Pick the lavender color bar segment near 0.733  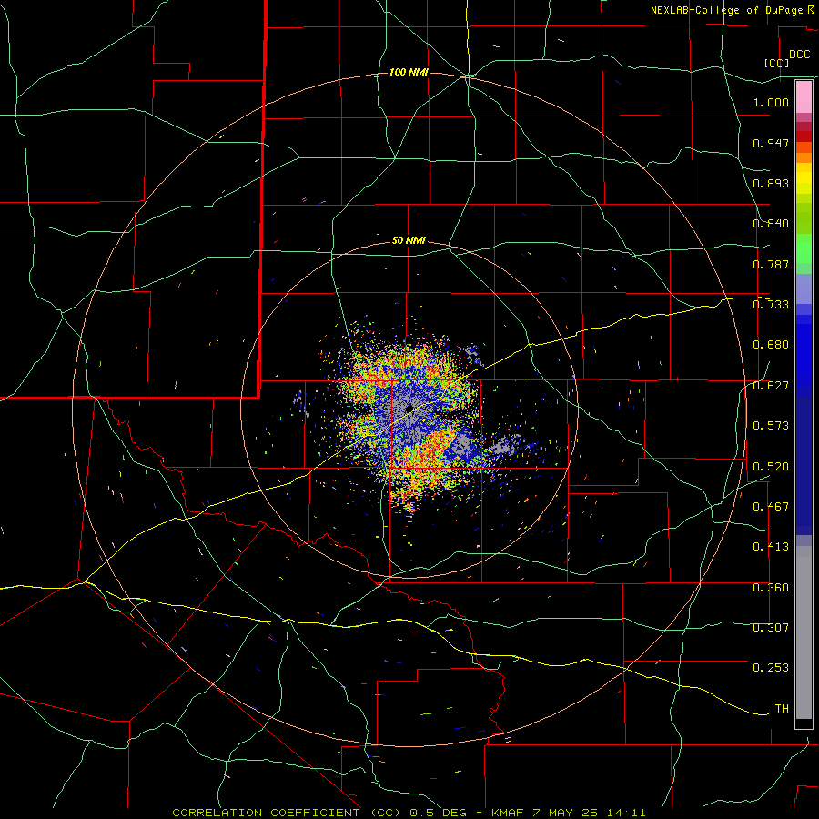[x=804, y=289]
